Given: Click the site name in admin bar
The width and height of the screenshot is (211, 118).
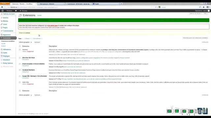Looking at the screenshot, I should coord(9,11).
